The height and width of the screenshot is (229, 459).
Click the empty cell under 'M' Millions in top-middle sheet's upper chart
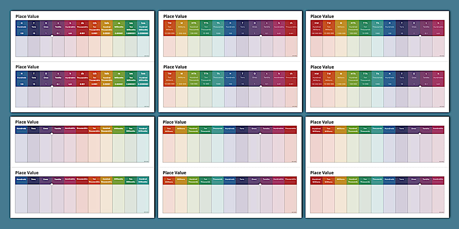(x=182, y=46)
